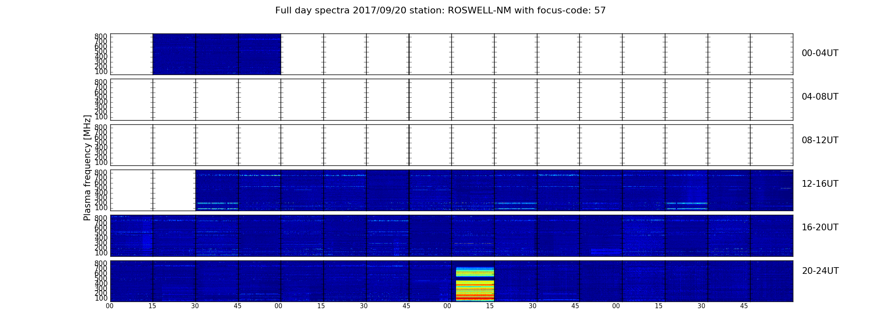The width and height of the screenshot is (881, 335).
Task: Select the "00-04UT" panel label
Action: (820, 53)
